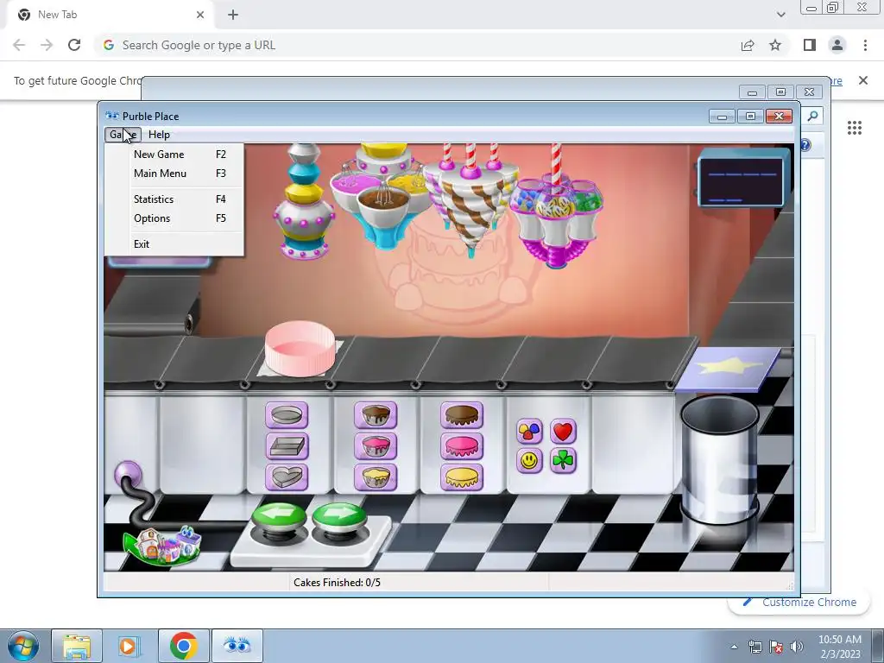
Task: Choose the chocolate batter button
Action: tap(376, 415)
